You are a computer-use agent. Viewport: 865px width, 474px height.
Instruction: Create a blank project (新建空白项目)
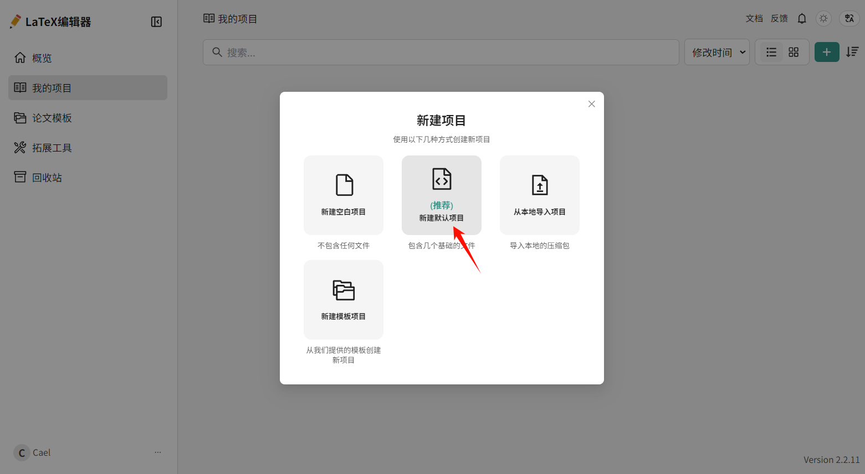(x=344, y=195)
